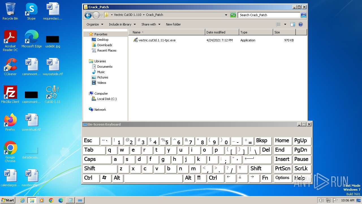Toggle the preview pane button
Screen dimensions: 362x204
[x=293, y=24]
